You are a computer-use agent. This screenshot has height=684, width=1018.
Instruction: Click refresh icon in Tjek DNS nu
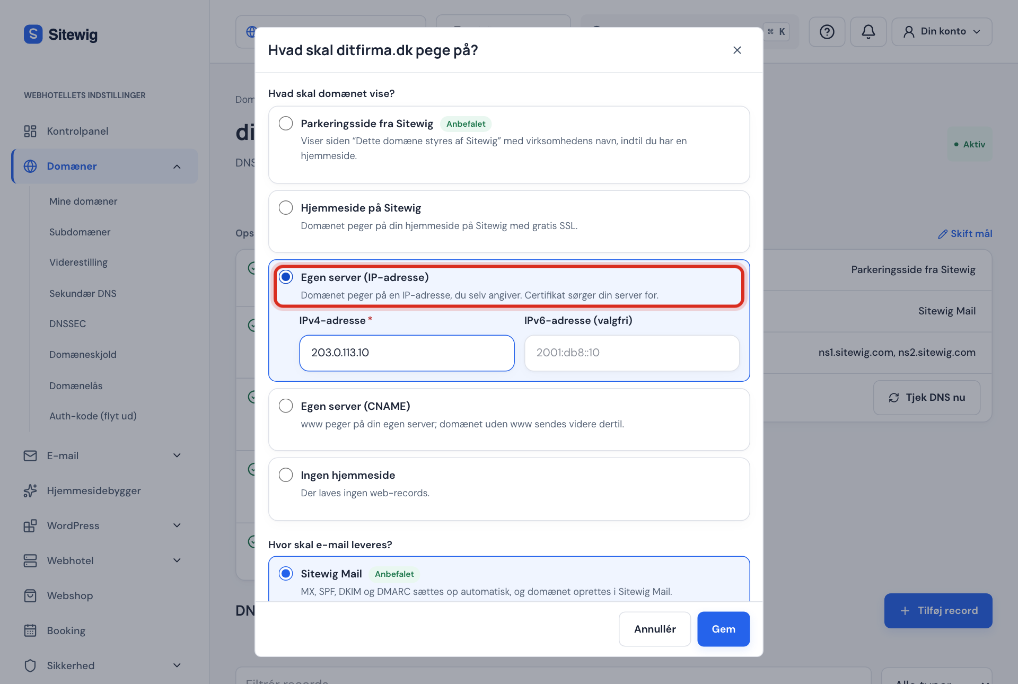coord(894,398)
